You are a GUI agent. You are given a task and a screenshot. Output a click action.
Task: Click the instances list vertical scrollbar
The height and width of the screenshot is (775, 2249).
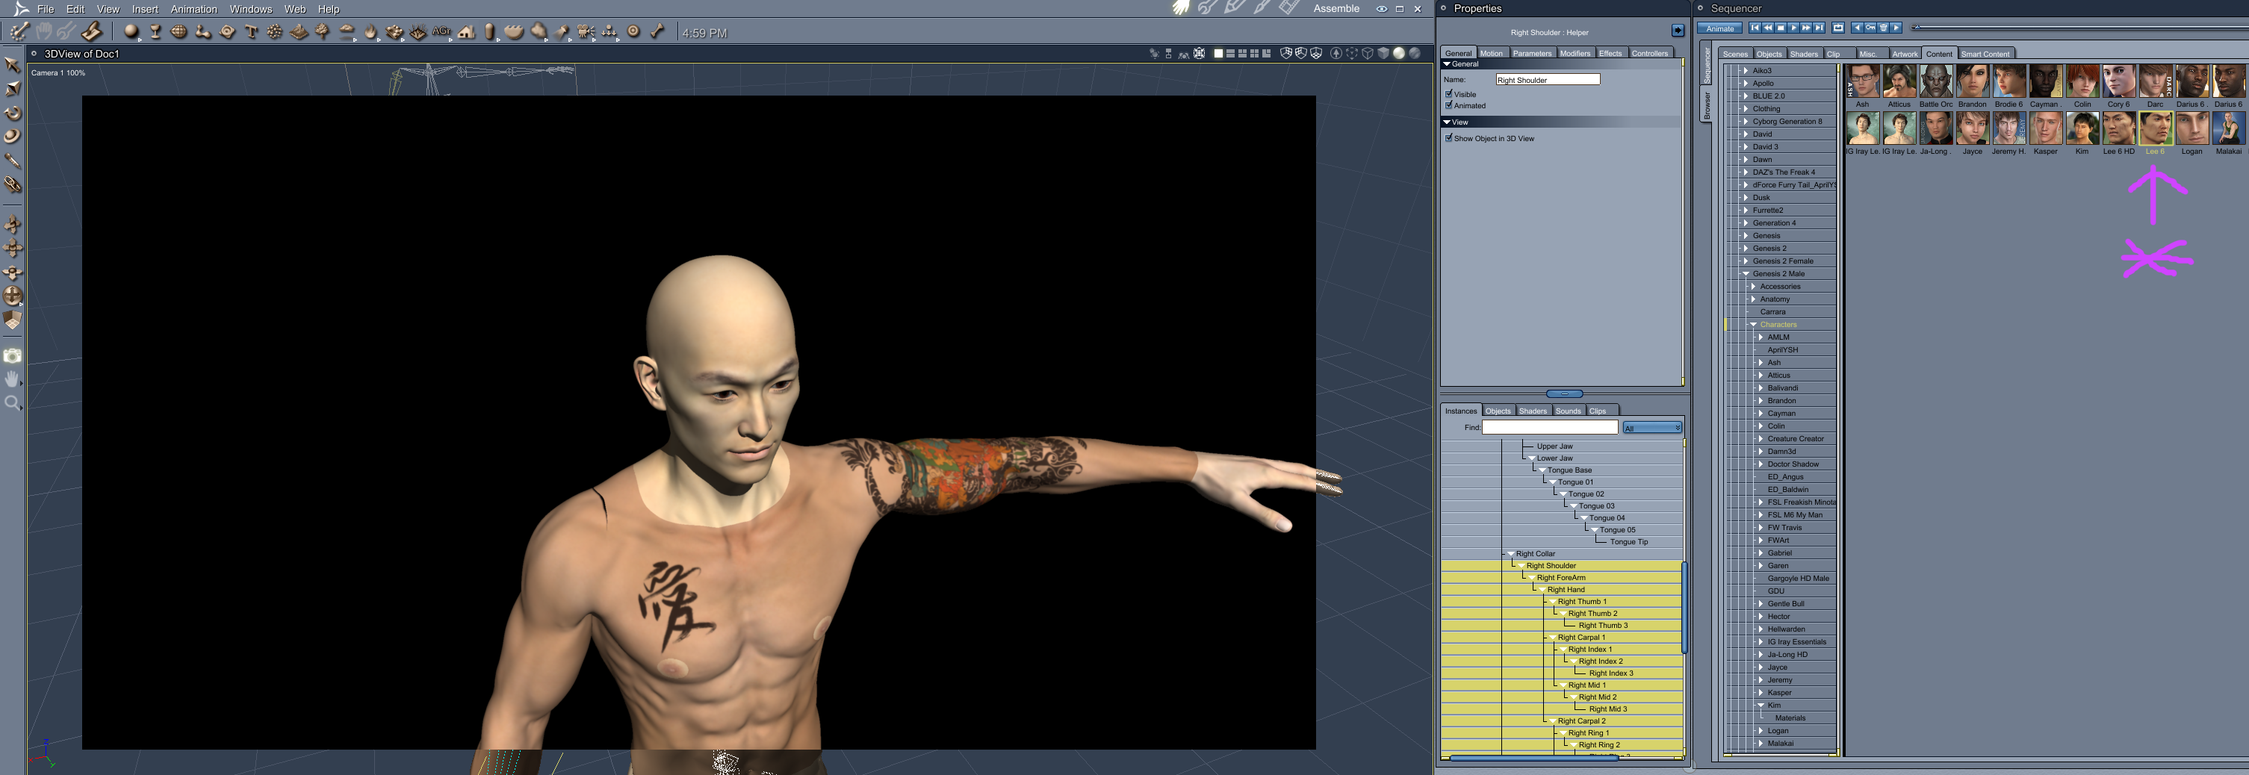tap(1684, 608)
